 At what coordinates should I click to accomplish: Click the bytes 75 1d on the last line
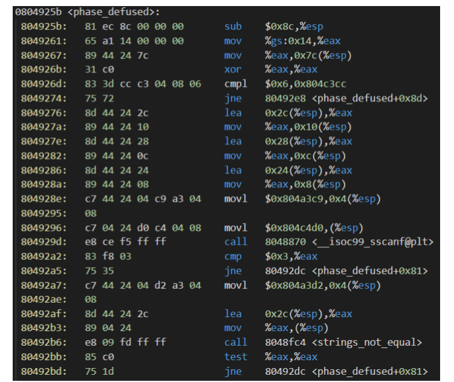click(x=99, y=371)
